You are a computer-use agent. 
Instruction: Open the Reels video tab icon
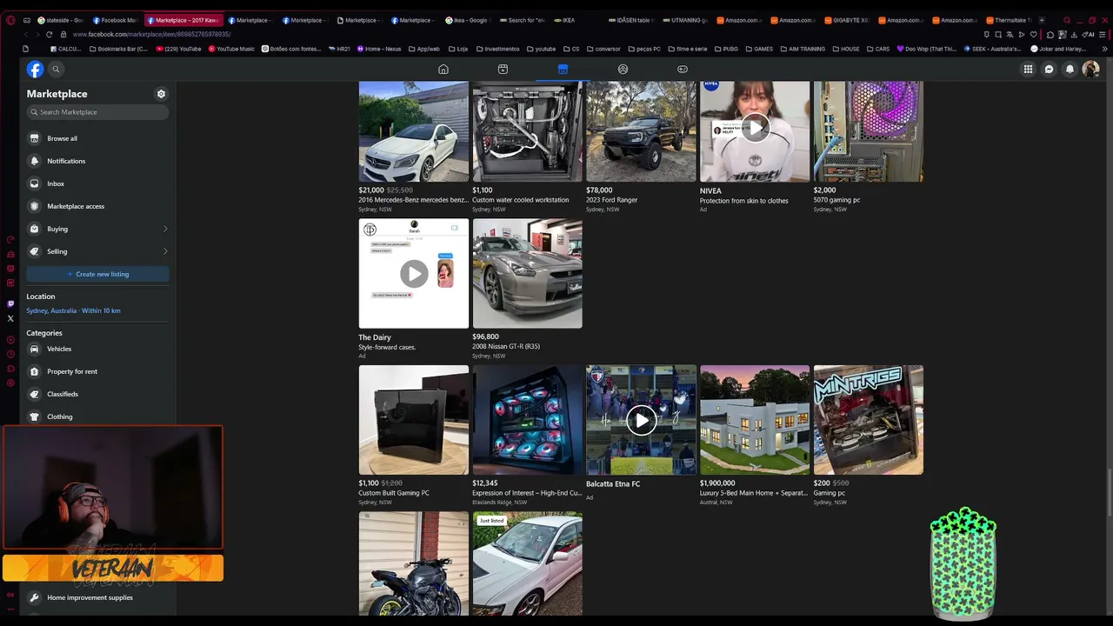pyautogui.click(x=503, y=70)
